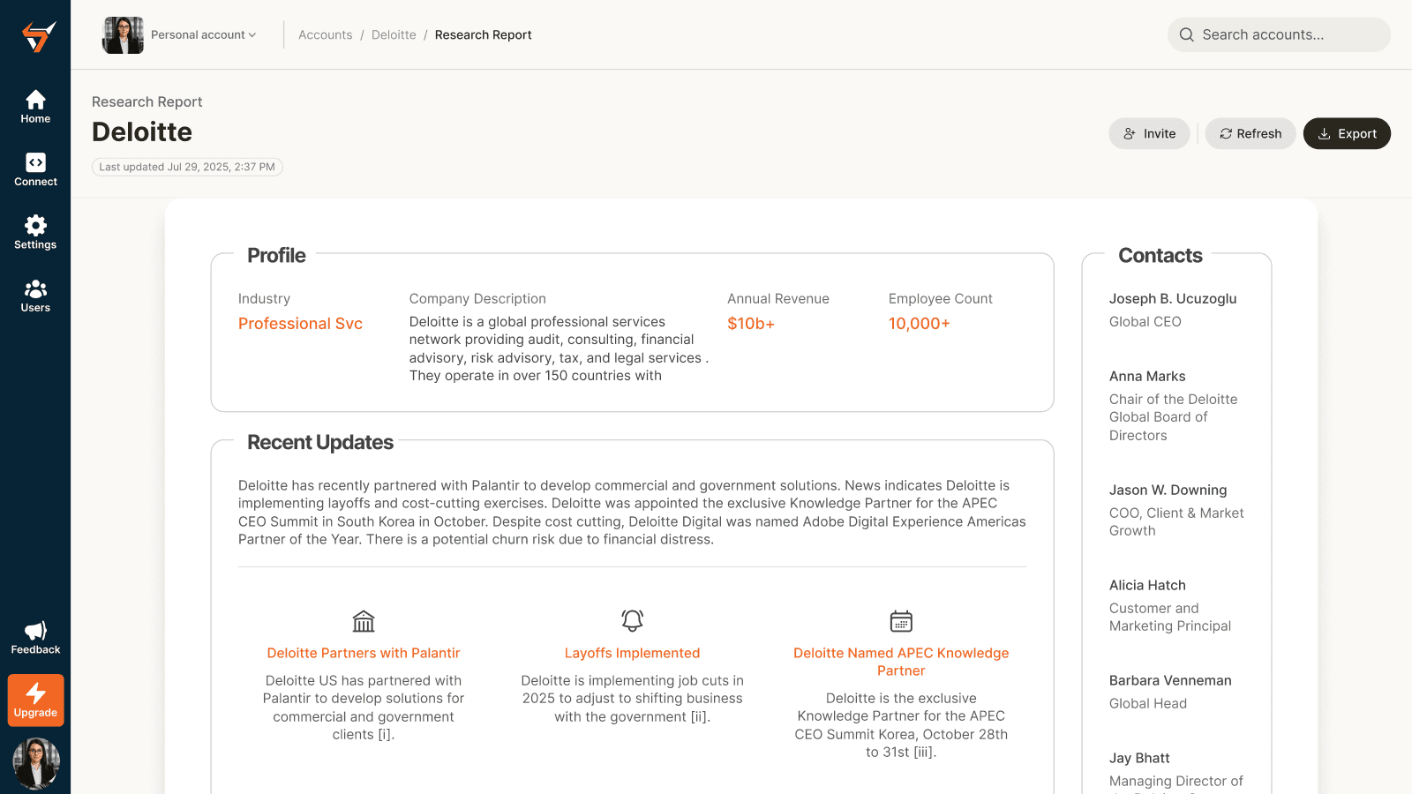The image size is (1412, 794).
Task: Click the Research Report breadcrumb
Action: [483, 35]
